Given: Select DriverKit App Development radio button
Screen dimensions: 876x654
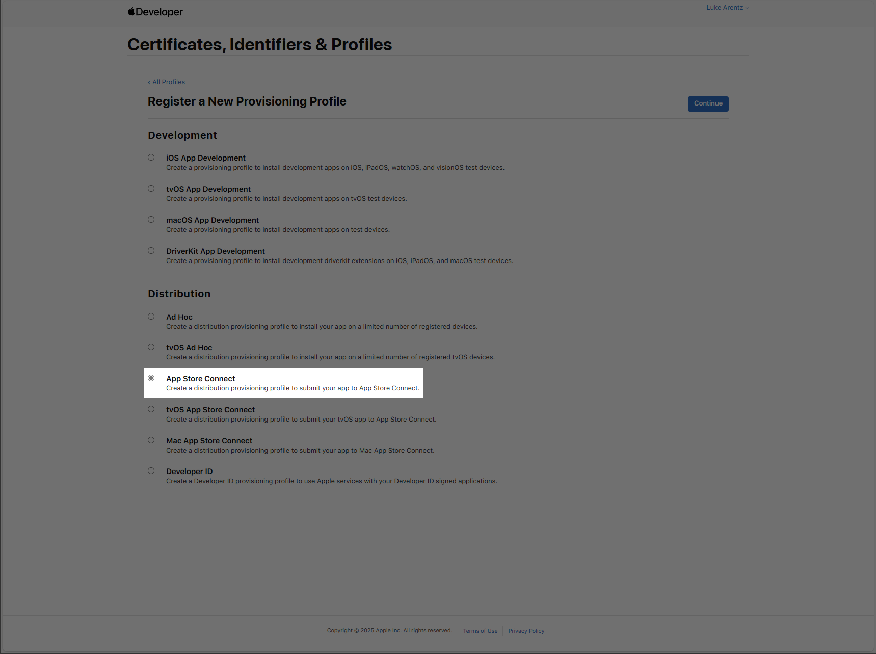Looking at the screenshot, I should [x=151, y=251].
